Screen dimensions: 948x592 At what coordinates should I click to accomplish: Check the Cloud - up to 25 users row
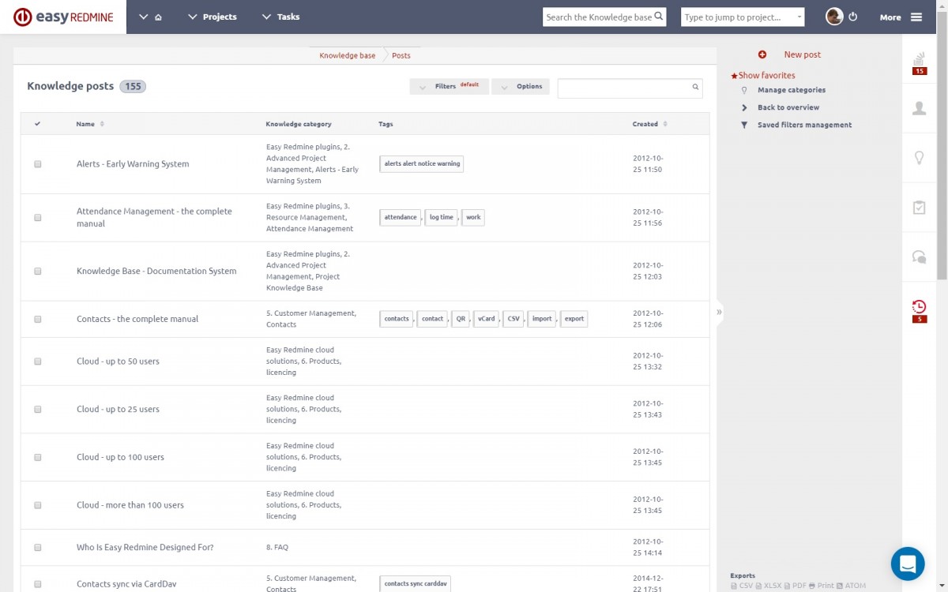coord(38,410)
